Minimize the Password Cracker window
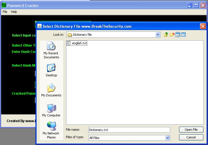Screen dimensions: 208x145 pos(190,5)
